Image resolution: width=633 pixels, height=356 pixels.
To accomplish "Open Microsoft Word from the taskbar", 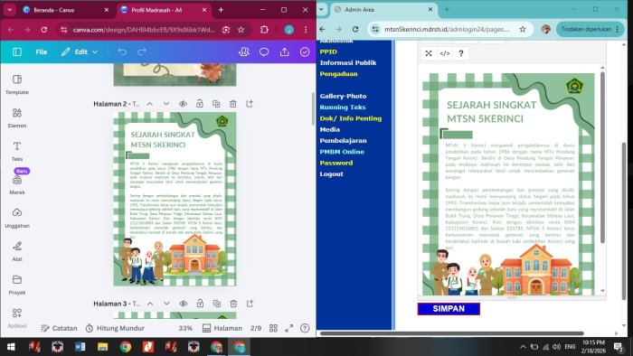I will (x=80, y=347).
